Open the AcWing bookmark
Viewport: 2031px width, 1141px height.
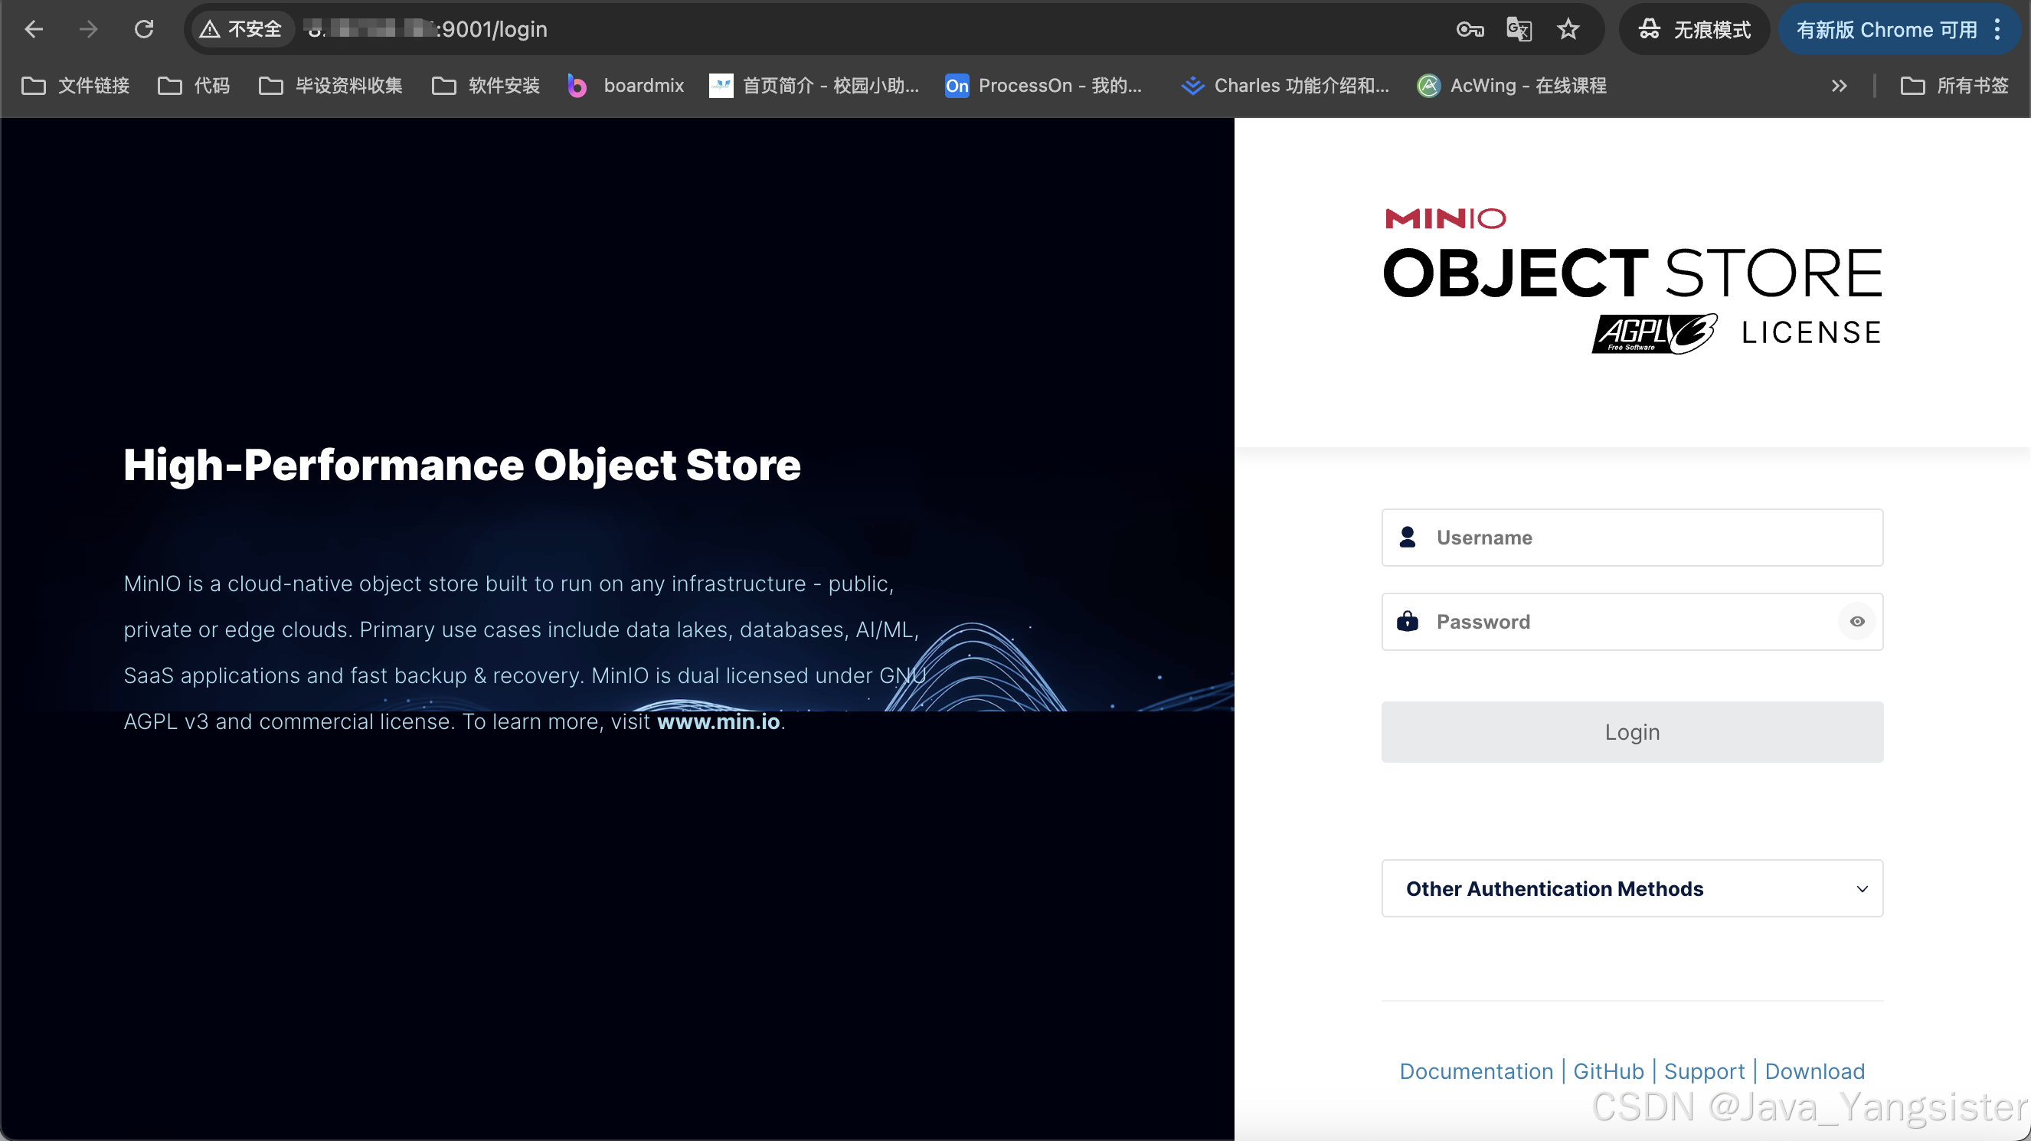point(1512,85)
